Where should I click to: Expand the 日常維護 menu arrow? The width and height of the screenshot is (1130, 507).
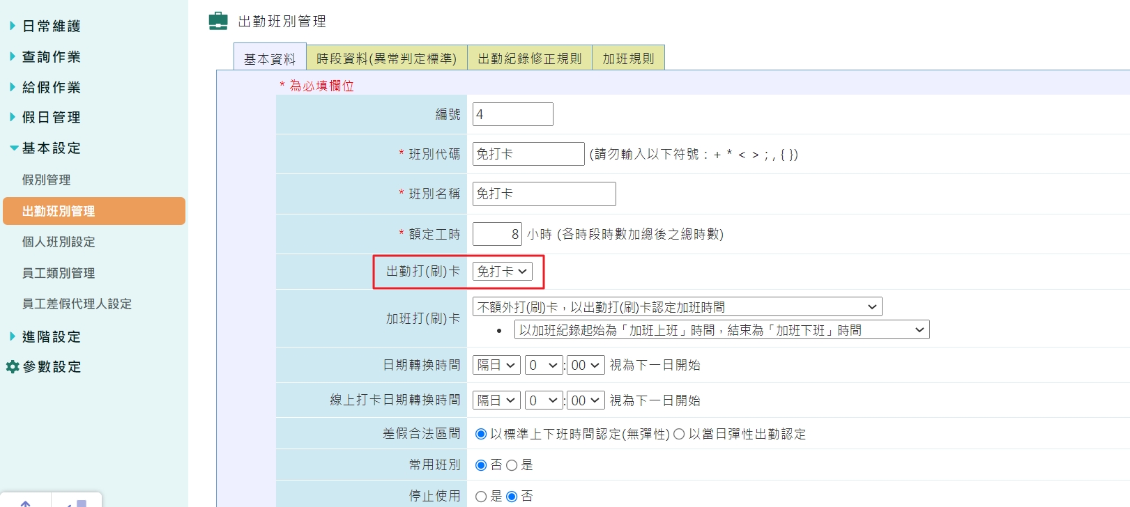[x=13, y=26]
